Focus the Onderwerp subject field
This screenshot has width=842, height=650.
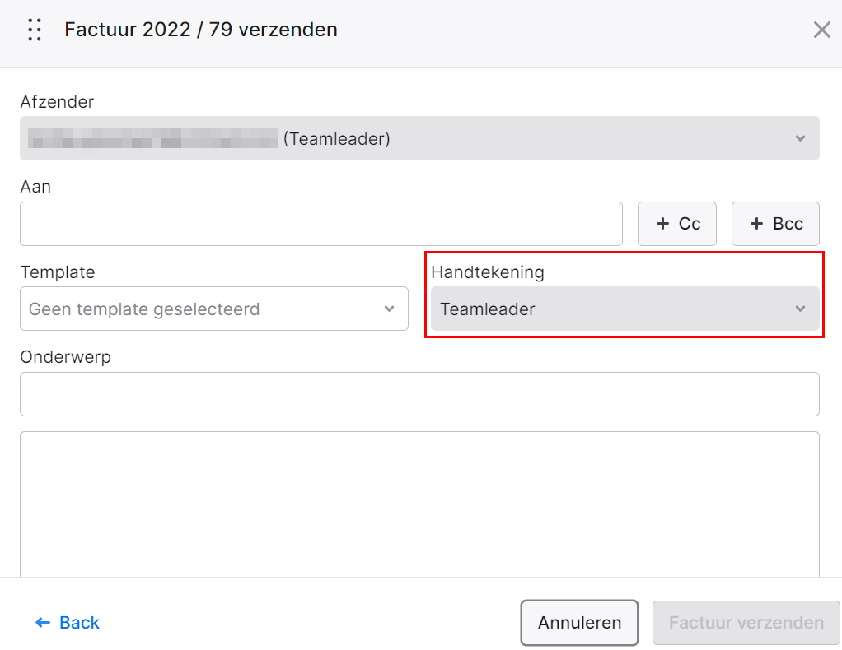[x=419, y=394]
